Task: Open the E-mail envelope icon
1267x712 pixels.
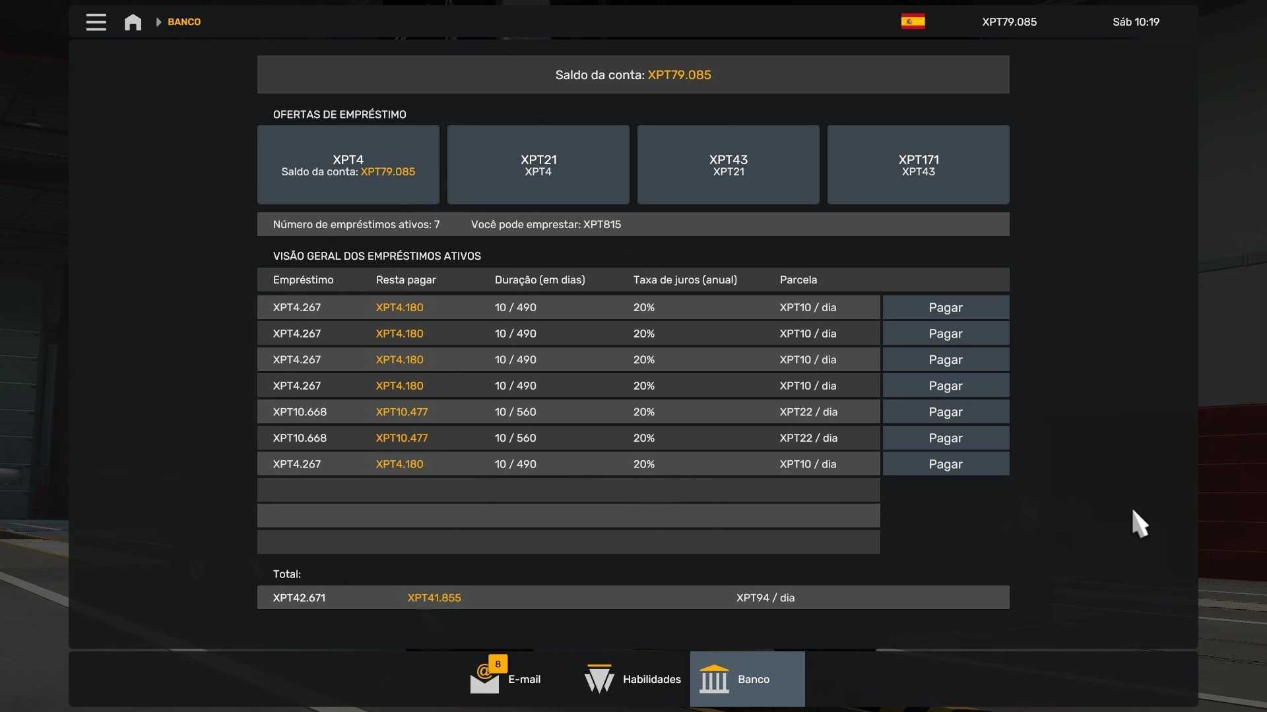Action: point(484,680)
